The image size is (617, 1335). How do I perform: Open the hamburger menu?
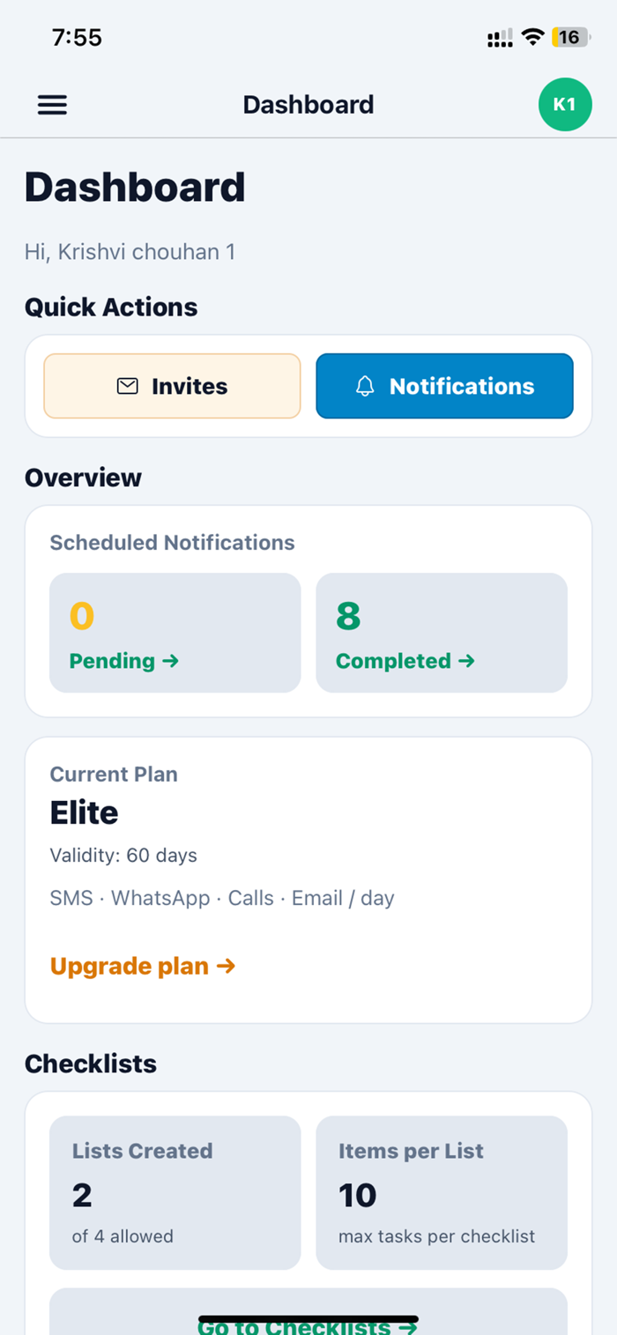click(x=52, y=105)
